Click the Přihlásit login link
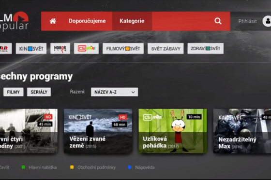 tap(247, 21)
